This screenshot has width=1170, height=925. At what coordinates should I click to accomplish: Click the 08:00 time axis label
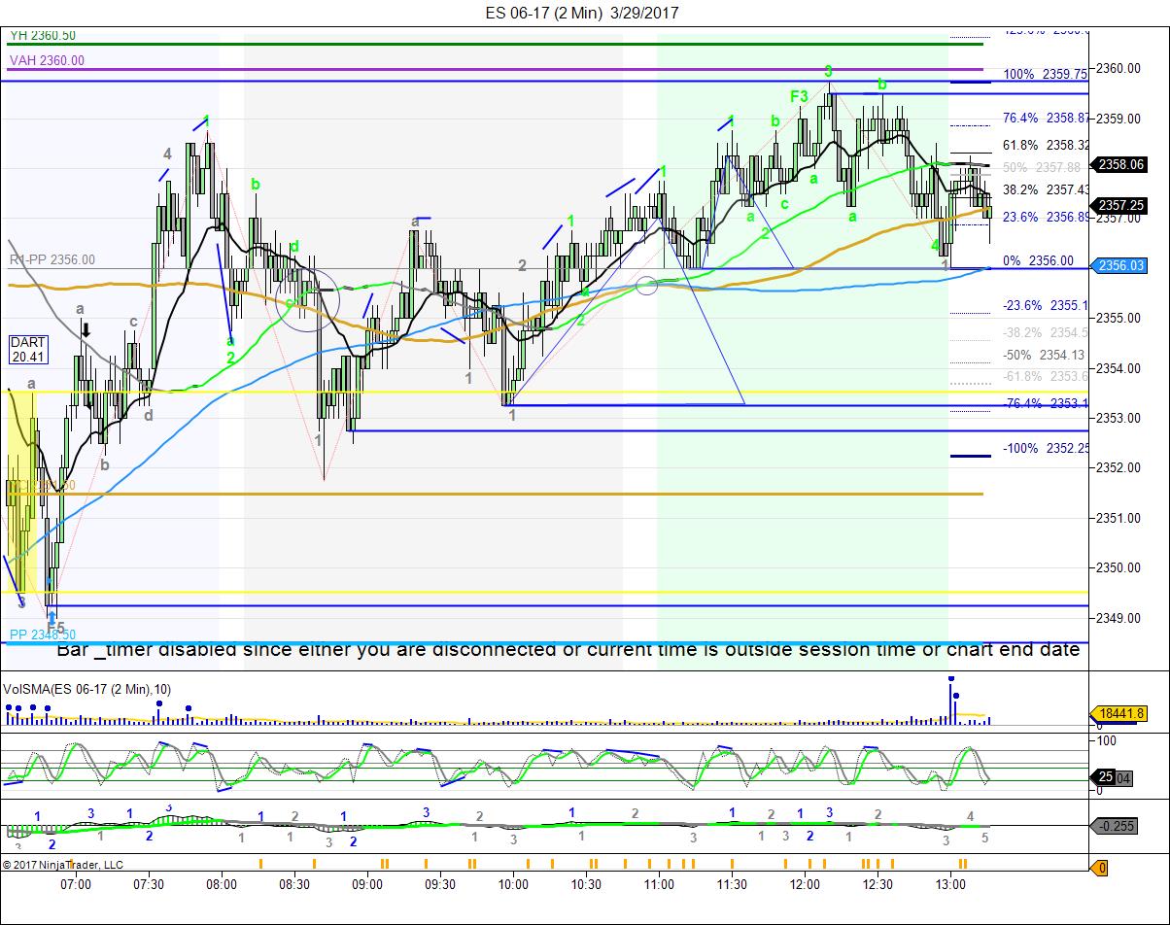point(222,883)
